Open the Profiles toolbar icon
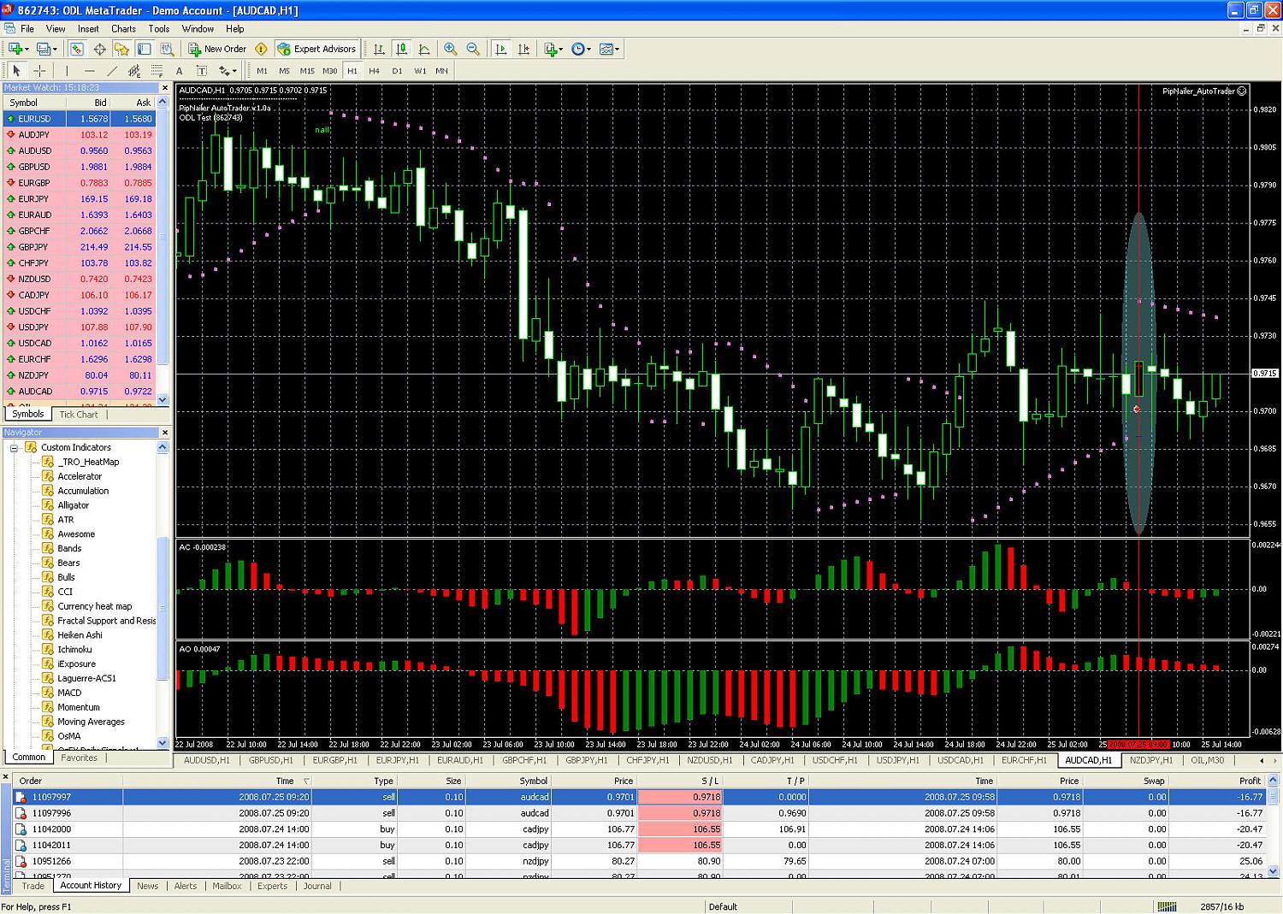The image size is (1283, 914). point(43,49)
